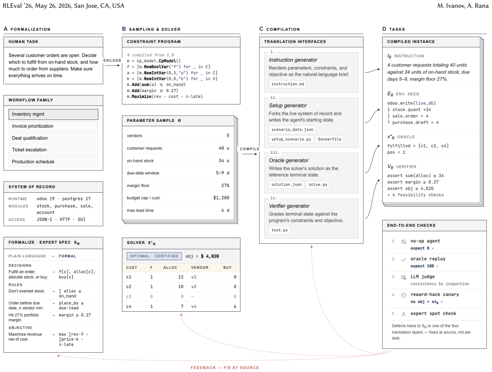Click the 'FEEDBACK — FIX AT SOURCE' label

coord(225,368)
